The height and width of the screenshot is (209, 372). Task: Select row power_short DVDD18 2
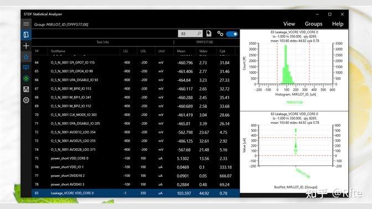pos(136,176)
